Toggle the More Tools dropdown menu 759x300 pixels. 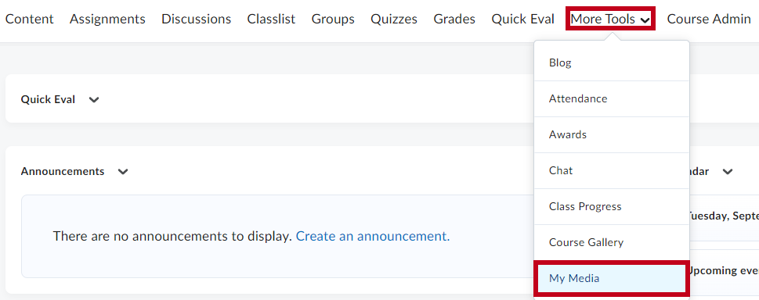(610, 20)
